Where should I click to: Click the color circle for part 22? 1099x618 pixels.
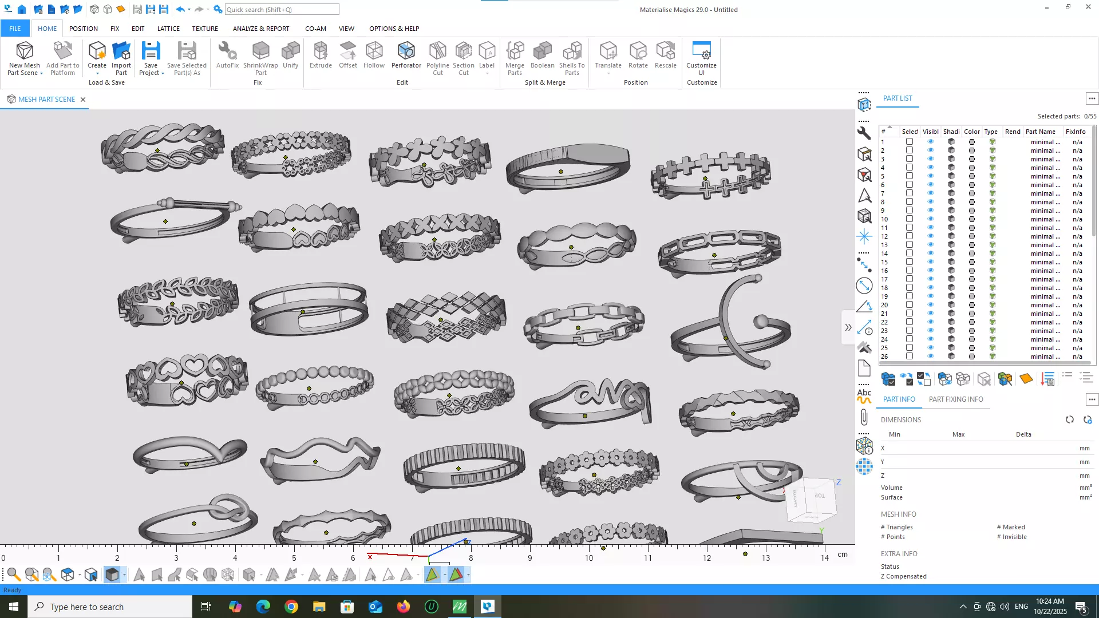(971, 322)
